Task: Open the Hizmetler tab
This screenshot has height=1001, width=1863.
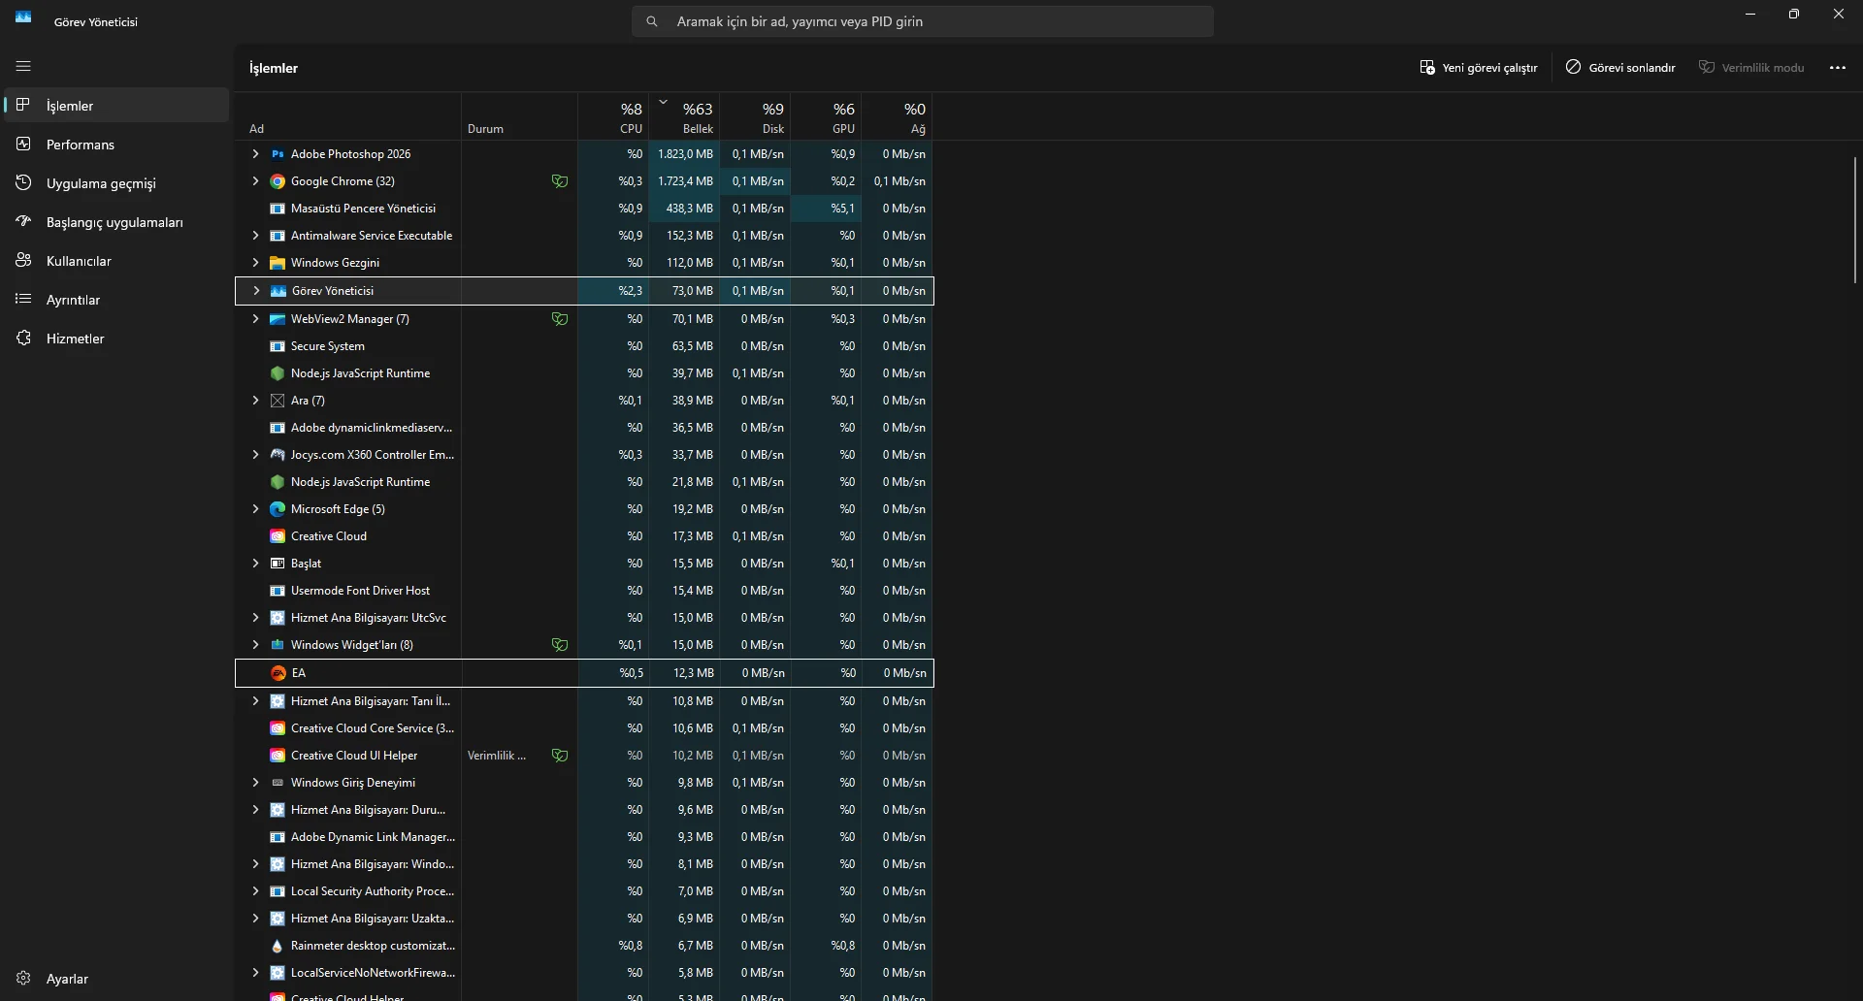Action: click(x=116, y=338)
